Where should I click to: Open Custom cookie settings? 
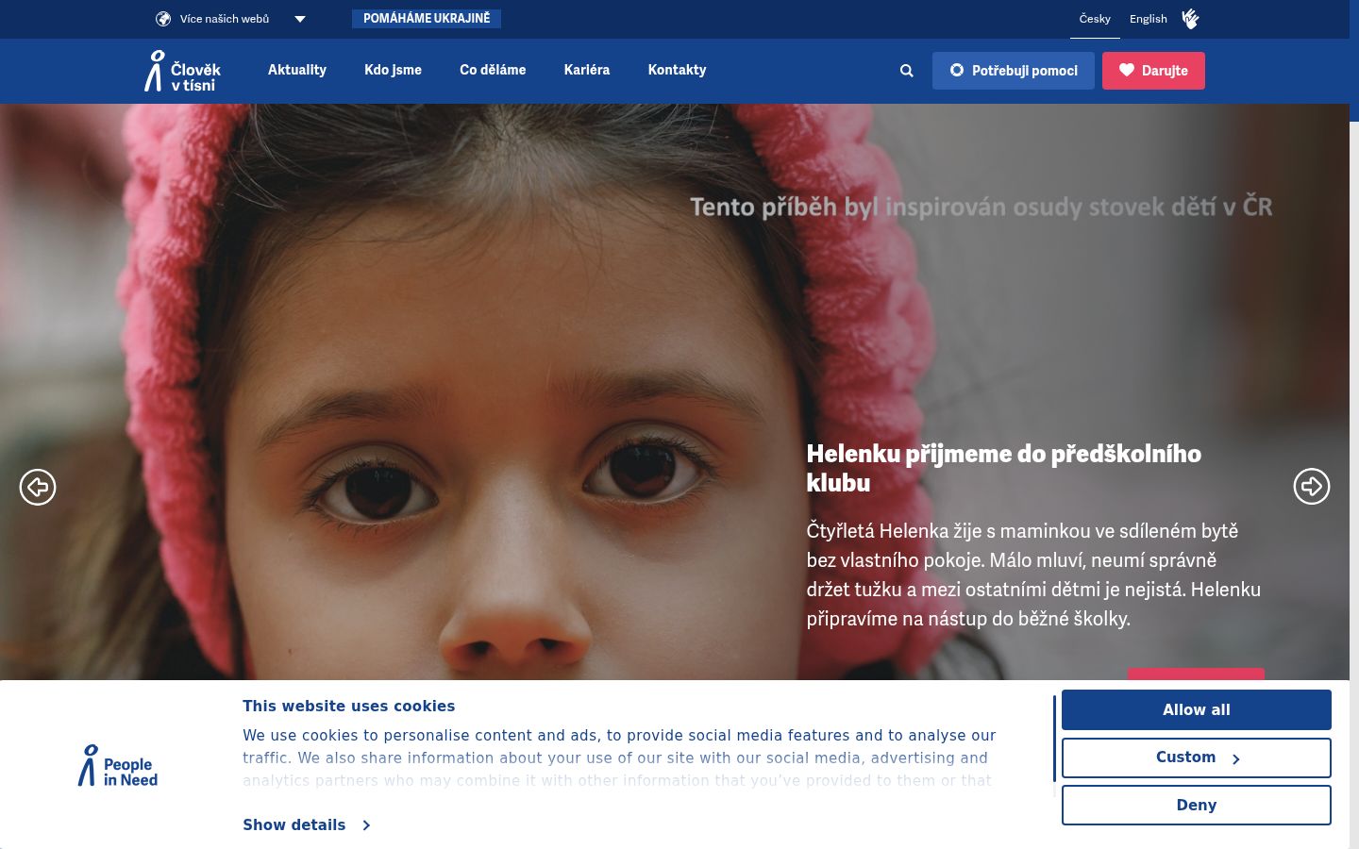[1197, 757]
